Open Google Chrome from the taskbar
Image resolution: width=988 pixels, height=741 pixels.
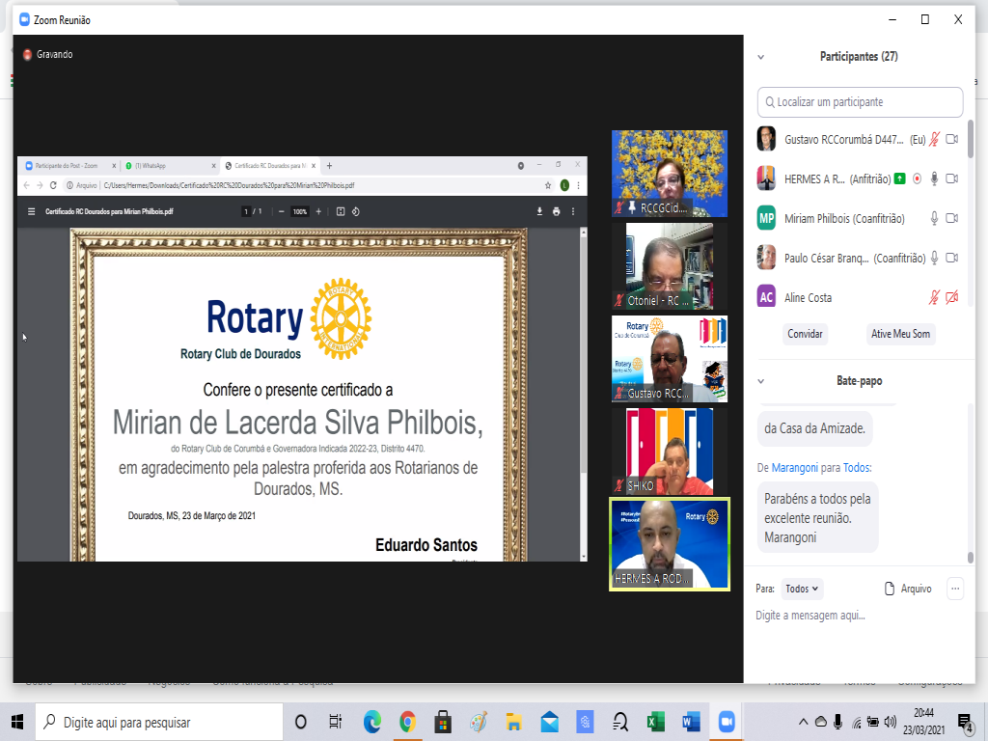[x=407, y=722]
